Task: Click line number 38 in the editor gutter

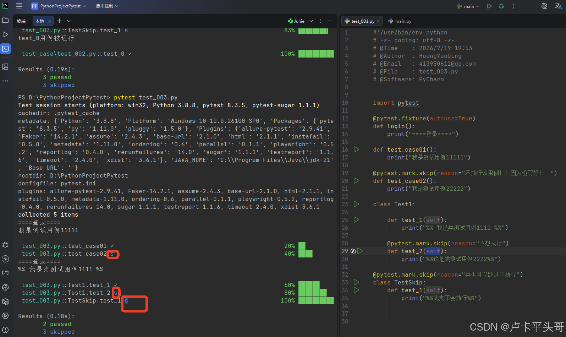Action: click(345, 322)
